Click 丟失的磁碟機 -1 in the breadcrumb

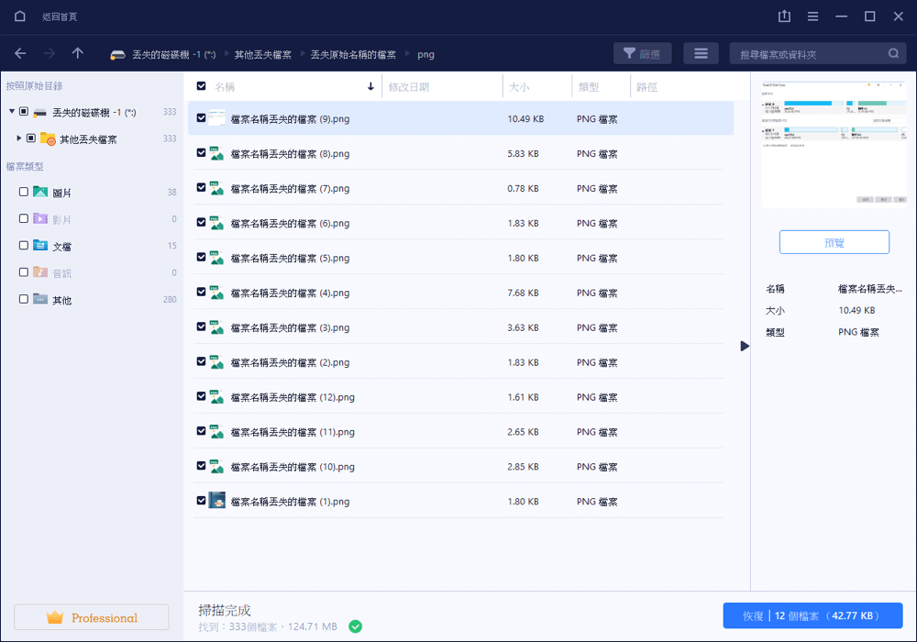[x=173, y=54]
